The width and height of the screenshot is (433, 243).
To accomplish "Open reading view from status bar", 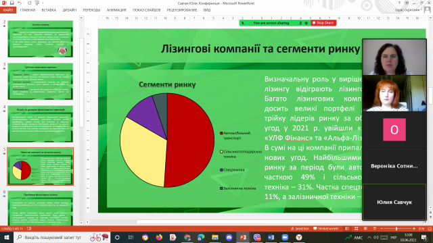I will [x=365, y=229].
